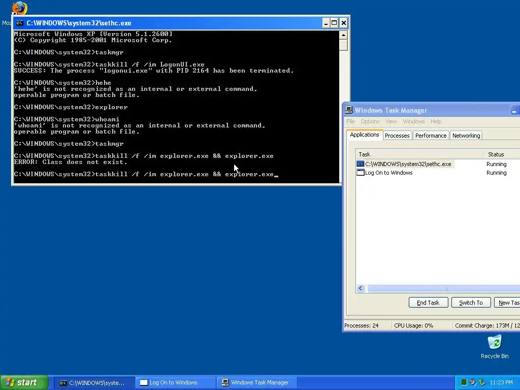Switch to the Networking tab
Screen dimensions: 520x390
pos(466,136)
